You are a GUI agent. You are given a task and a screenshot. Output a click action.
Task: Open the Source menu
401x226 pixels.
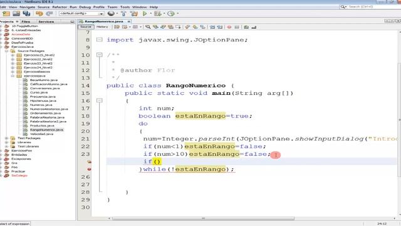(43, 7)
